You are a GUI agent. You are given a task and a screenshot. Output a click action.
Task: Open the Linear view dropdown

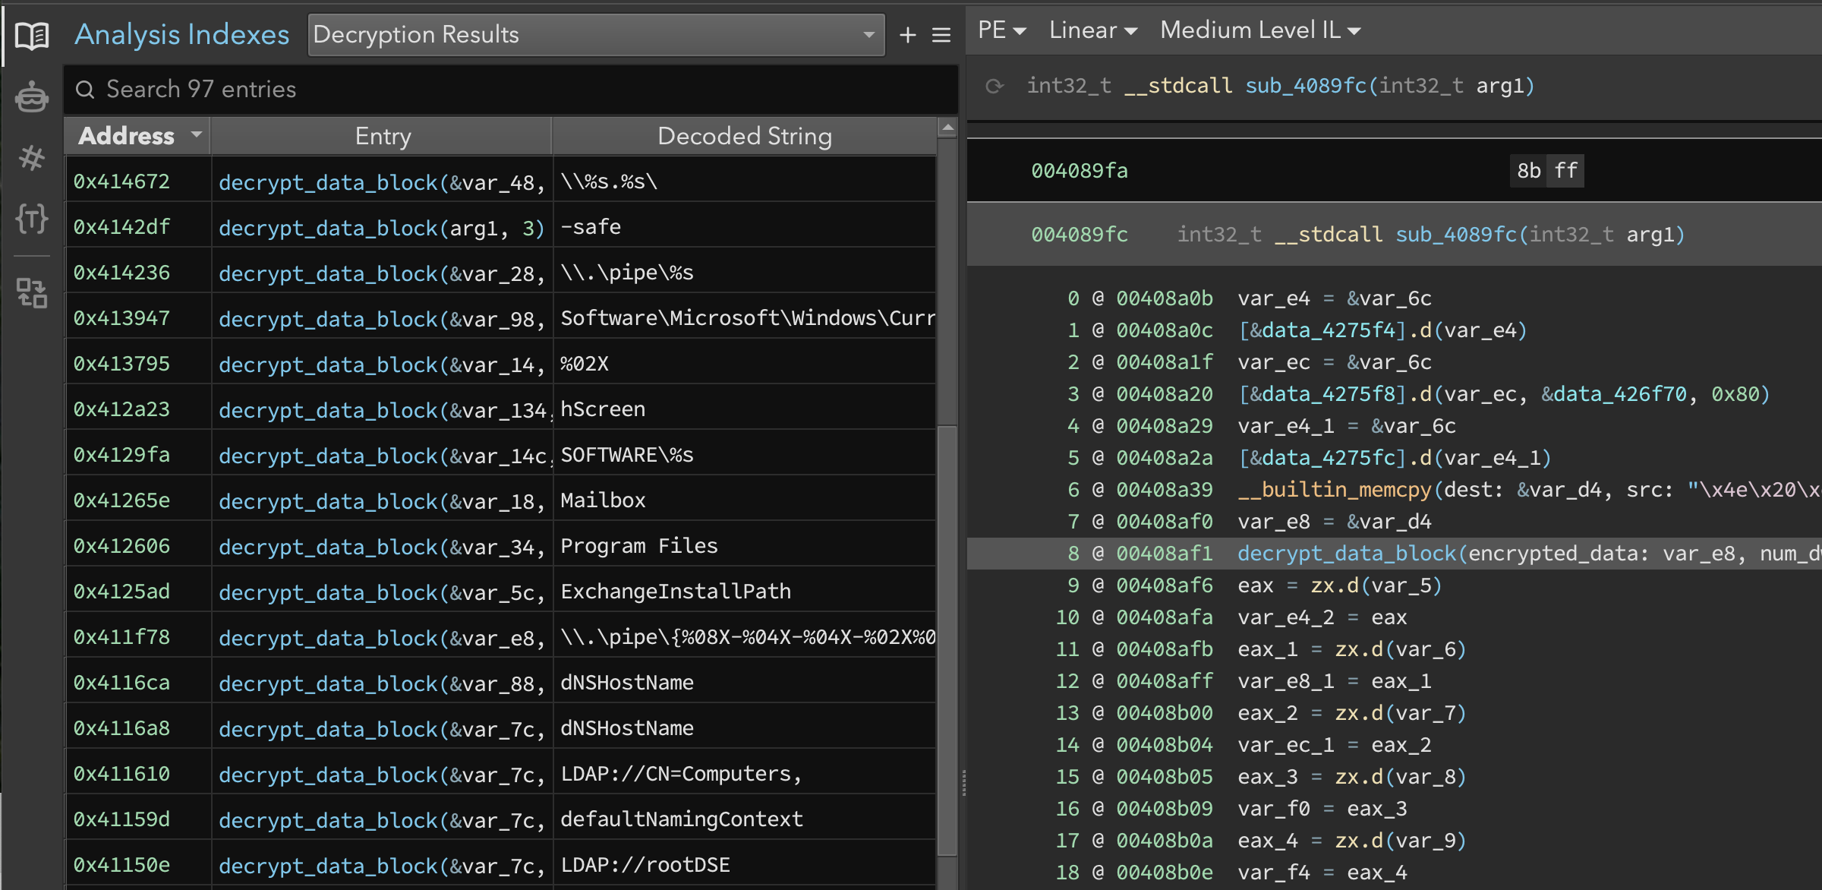[1093, 30]
